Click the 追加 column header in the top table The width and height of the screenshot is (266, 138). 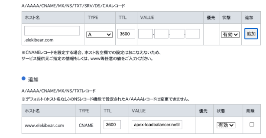coord(251,18)
